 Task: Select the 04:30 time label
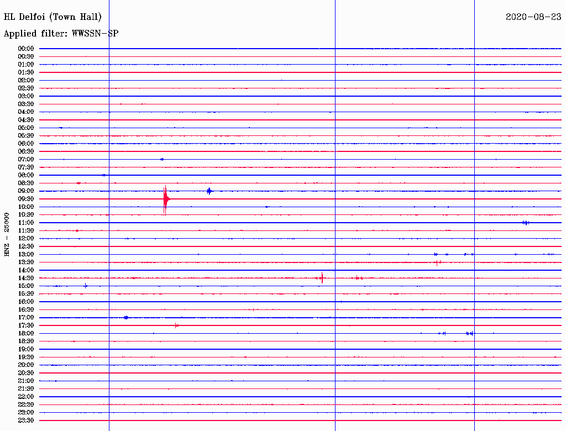coord(26,119)
